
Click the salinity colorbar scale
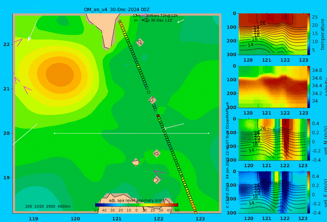pyautogui.click(x=308, y=87)
